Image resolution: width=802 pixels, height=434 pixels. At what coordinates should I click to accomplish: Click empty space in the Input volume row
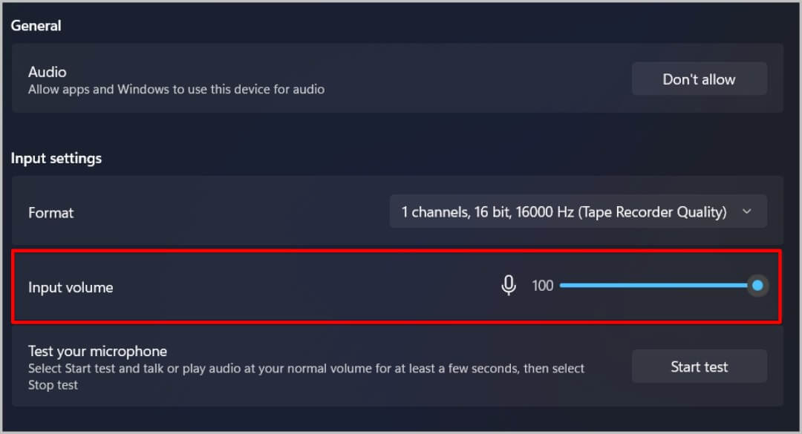coord(297,288)
